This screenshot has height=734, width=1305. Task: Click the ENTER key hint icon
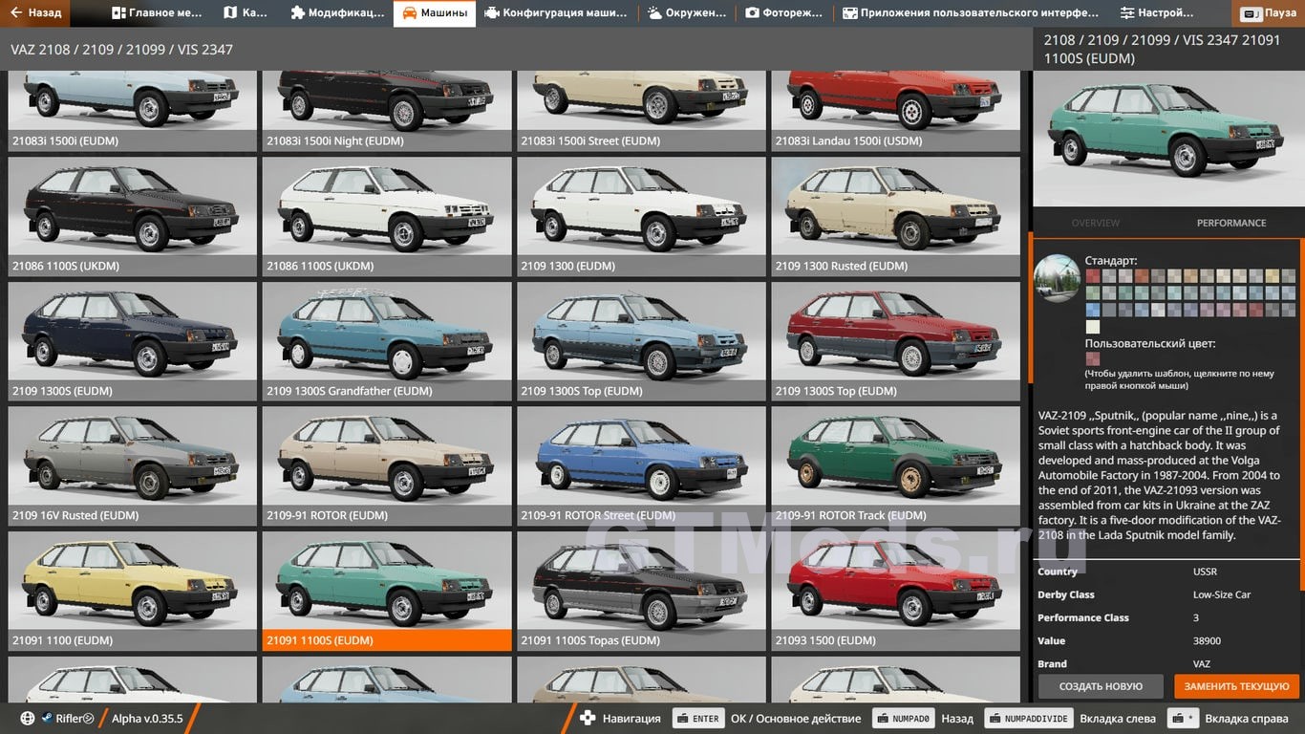pyautogui.click(x=697, y=719)
